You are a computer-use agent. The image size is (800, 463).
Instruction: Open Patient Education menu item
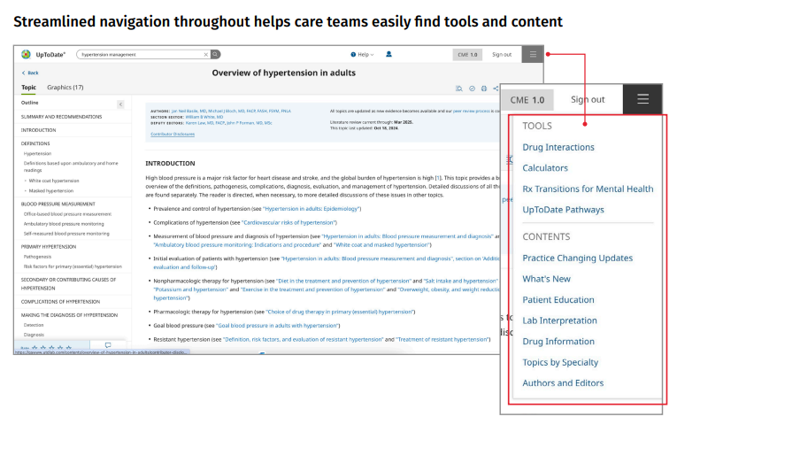(558, 300)
